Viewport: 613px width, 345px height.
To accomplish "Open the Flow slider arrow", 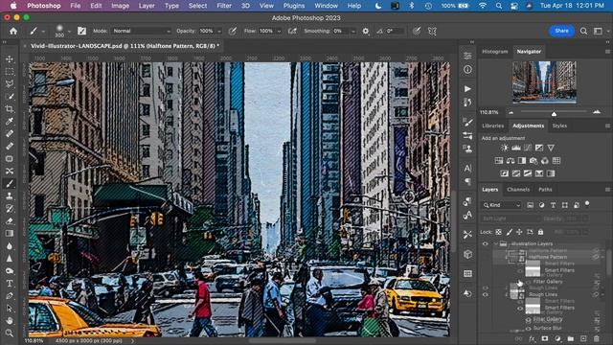I will point(279,31).
